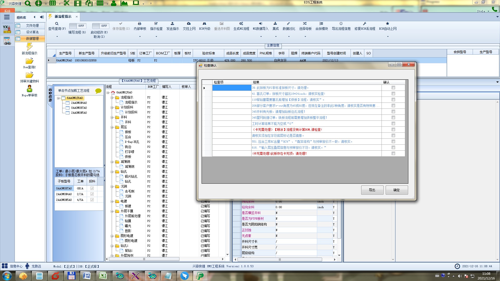Image resolution: width=500 pixels, height=281 pixels.
Task: Collapse the 层压 folder in process tree
Action: (x=112, y=127)
